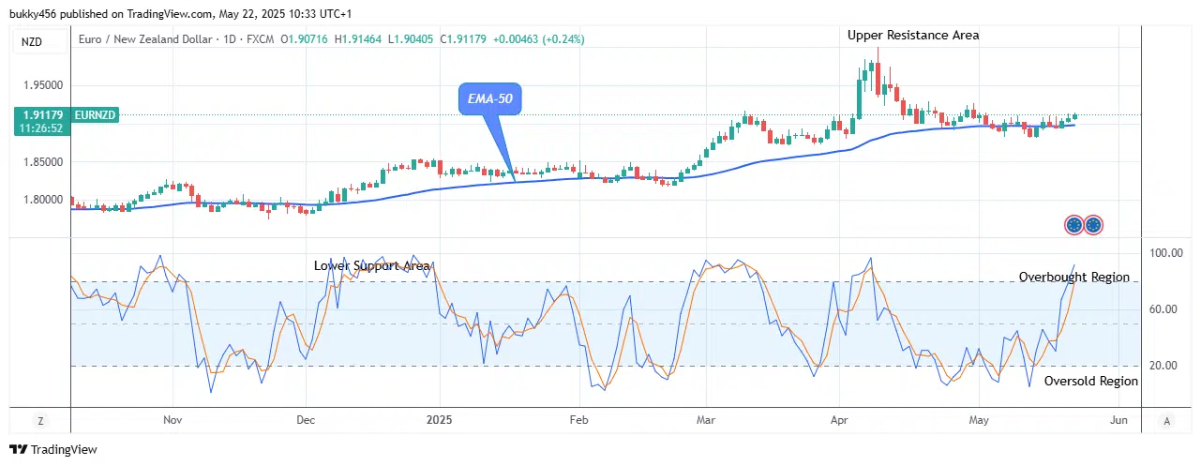1201x466 pixels.
Task: Click the right EU economic event icon
Action: [1093, 225]
